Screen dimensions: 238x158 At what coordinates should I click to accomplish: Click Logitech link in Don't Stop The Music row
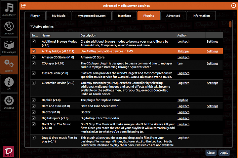point(183,124)
